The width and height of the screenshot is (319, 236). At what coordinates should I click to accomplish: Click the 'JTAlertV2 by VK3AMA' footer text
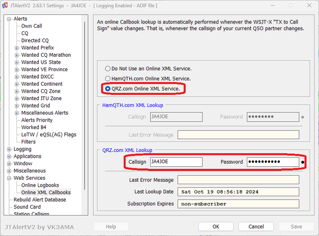pos(39,227)
